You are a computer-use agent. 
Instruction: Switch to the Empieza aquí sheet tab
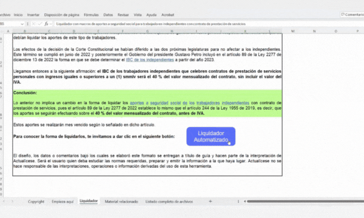(x=62, y=202)
